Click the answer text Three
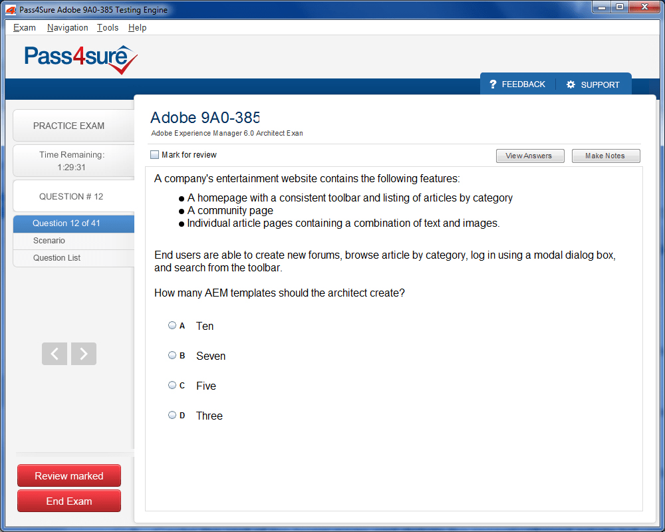This screenshot has width=665, height=532. [209, 416]
